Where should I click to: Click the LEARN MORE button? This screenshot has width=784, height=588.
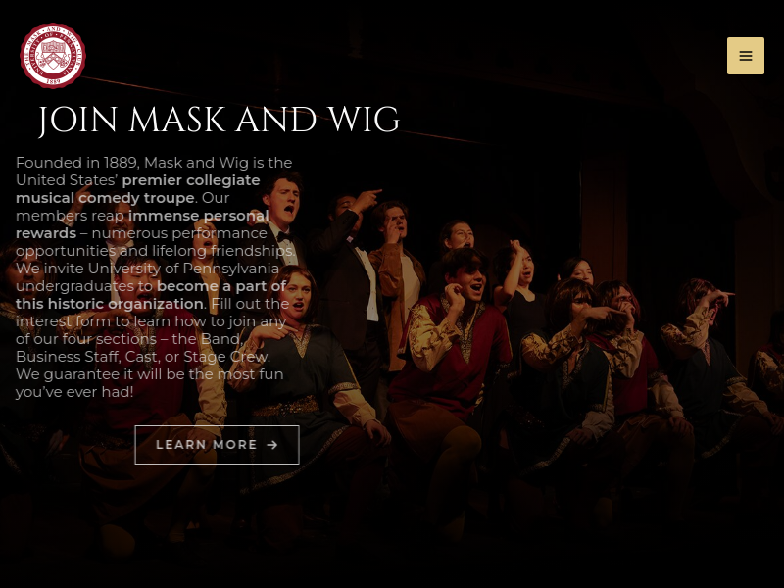217,445
